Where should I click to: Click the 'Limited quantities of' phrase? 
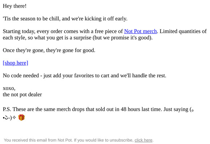point(183,31)
